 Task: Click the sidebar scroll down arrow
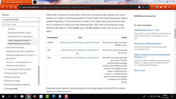39,85
